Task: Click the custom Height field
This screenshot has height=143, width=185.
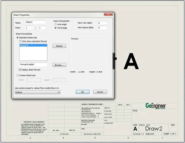Action: click(59, 80)
